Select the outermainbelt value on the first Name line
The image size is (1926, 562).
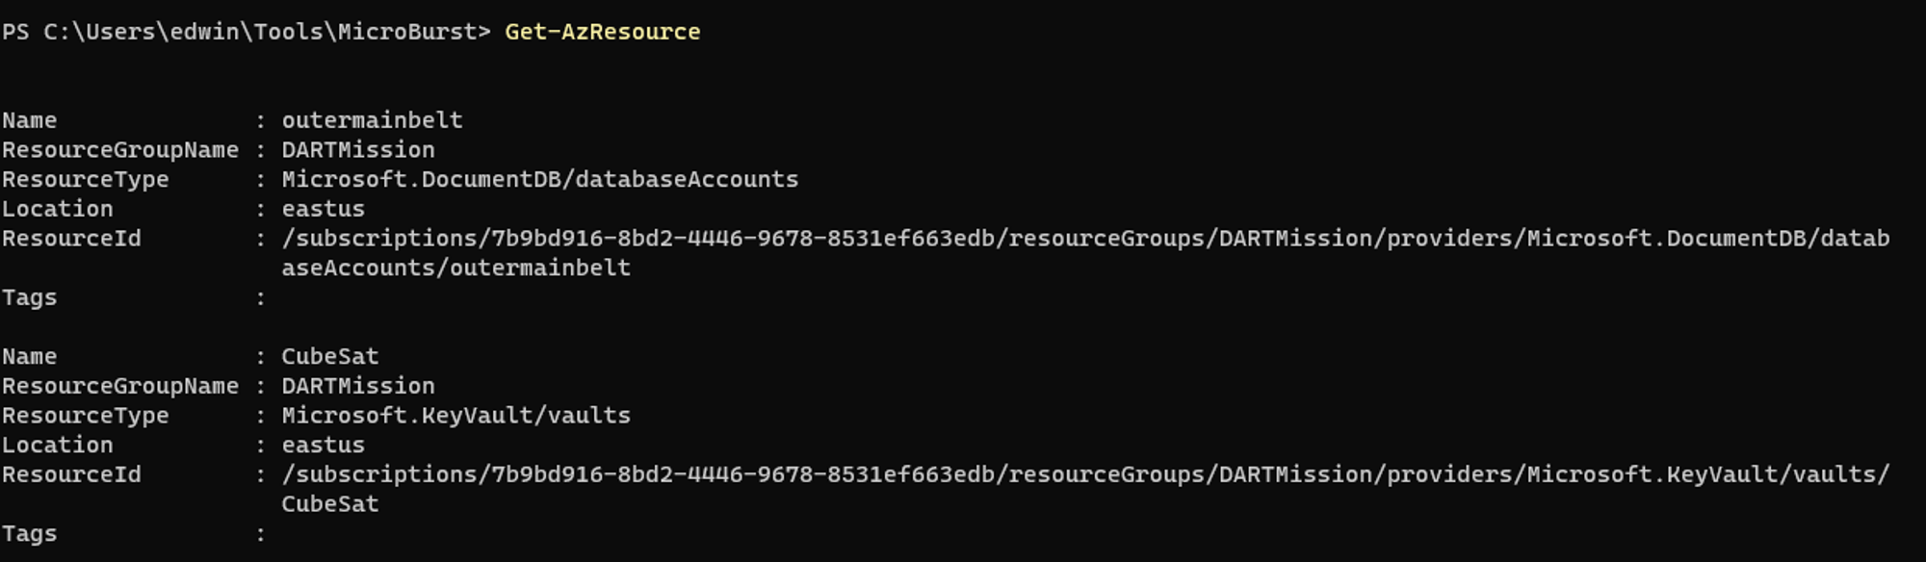point(372,120)
